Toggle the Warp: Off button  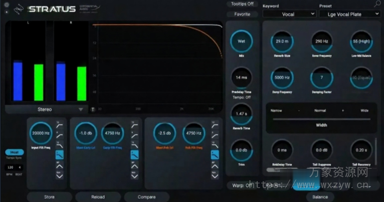pos(242,186)
